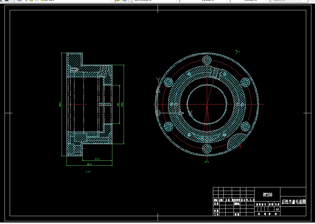The width and height of the screenshot is (315, 224).
Task: Select the inner bore circle in front view
Action: point(207,104)
